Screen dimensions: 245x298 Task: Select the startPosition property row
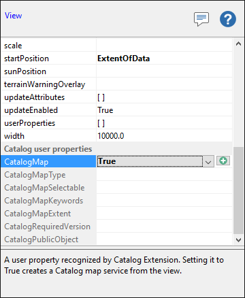pos(116,59)
